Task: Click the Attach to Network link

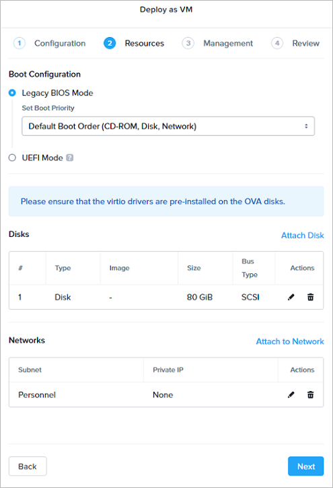Action: [290, 341]
